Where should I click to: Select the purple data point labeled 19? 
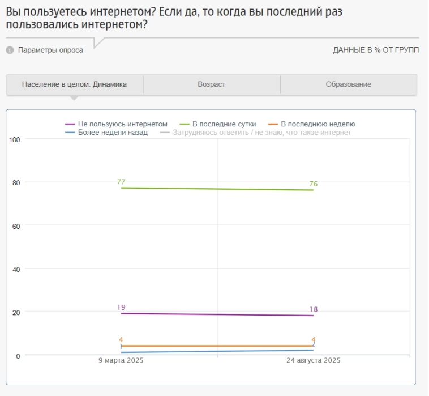point(121,313)
